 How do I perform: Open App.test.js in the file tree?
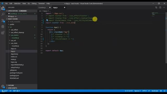tap(14, 54)
